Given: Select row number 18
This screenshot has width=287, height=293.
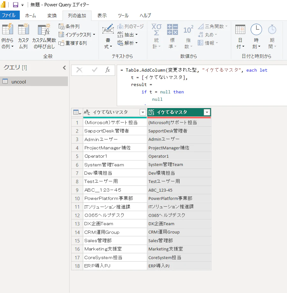Looking at the screenshot, I should (x=77, y=266).
